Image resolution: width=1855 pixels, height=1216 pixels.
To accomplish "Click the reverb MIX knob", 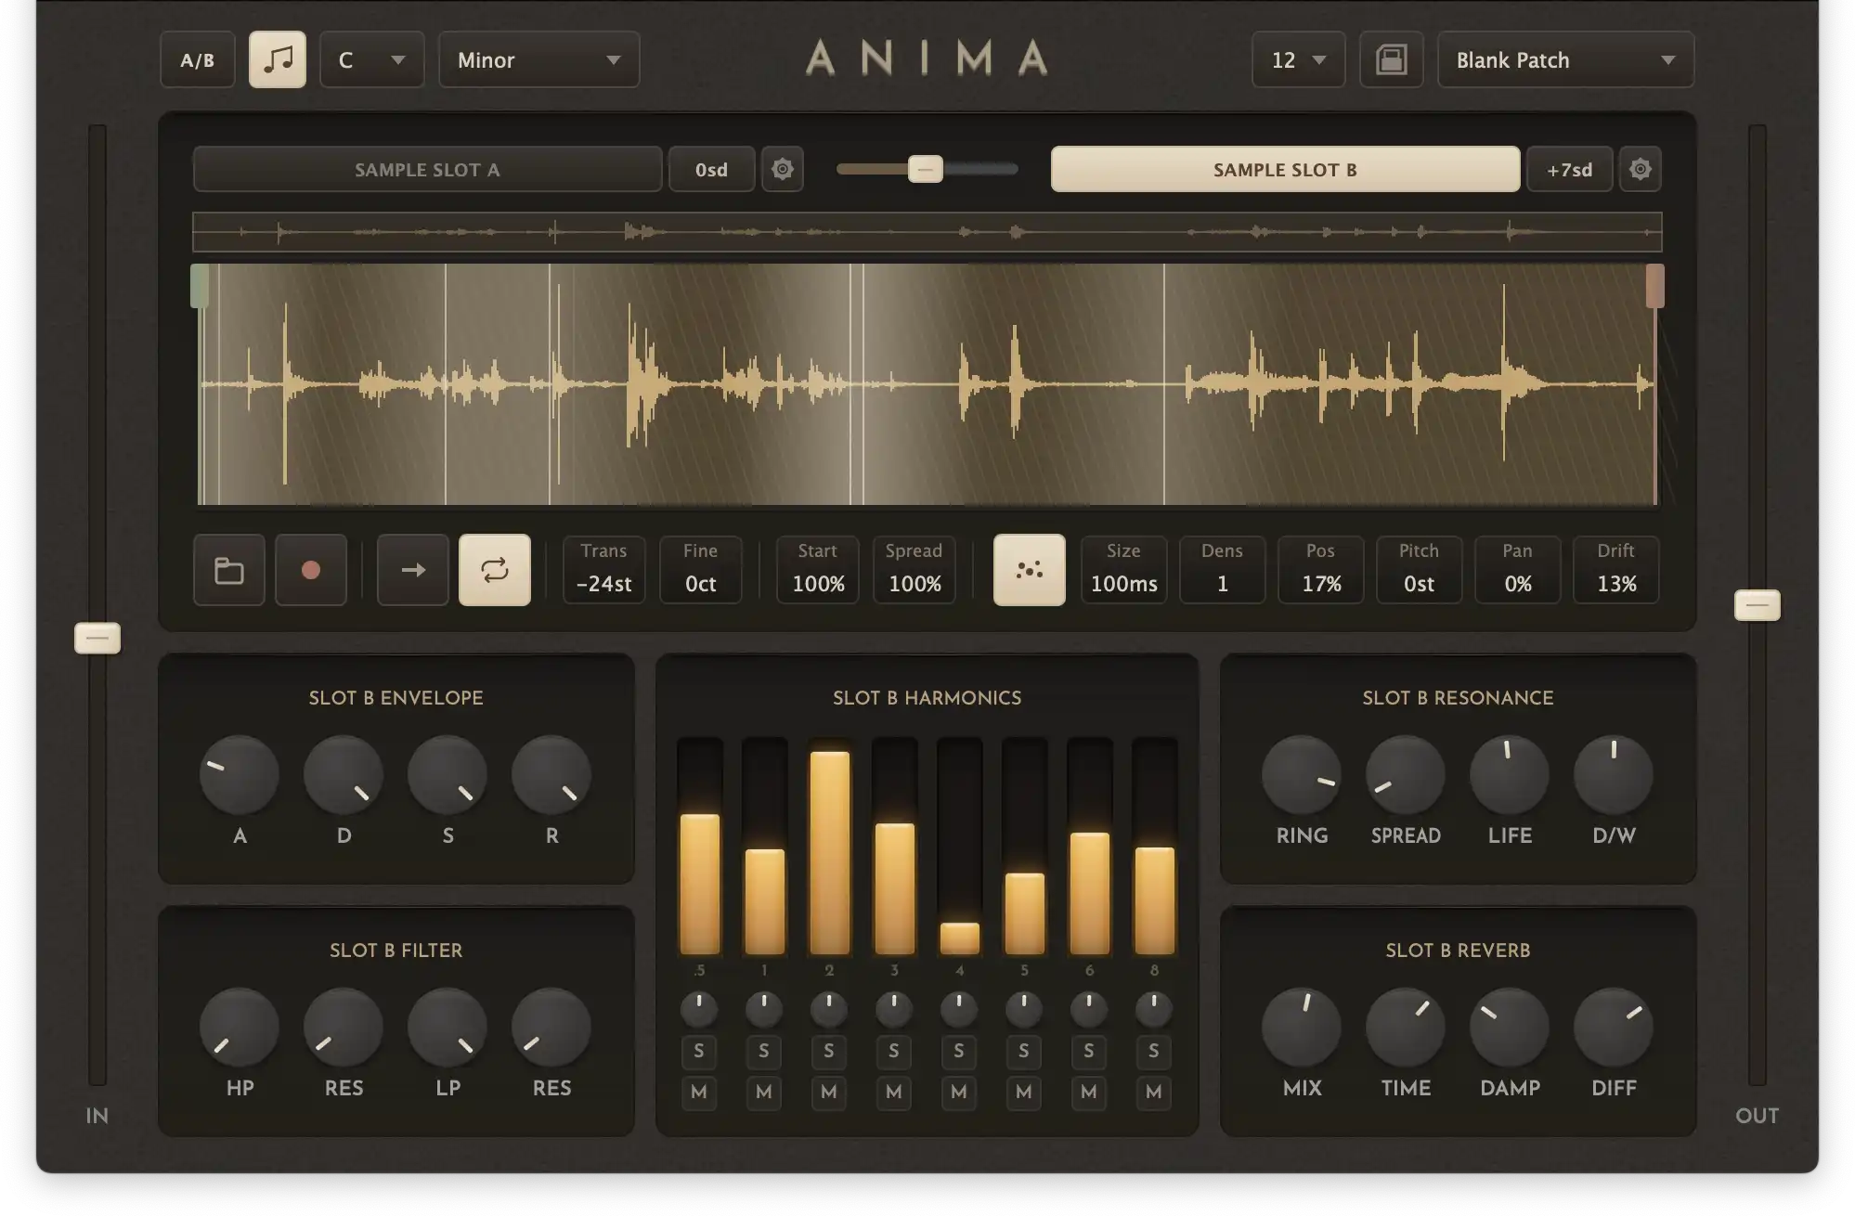I will [x=1302, y=1028].
